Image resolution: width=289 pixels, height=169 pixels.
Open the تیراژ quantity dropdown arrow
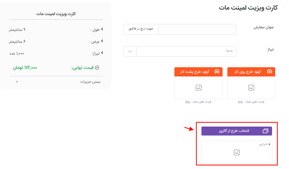[130, 51]
